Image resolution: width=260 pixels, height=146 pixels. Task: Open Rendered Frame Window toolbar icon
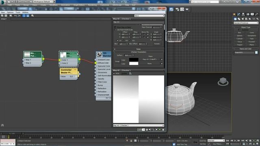coord(182,9)
